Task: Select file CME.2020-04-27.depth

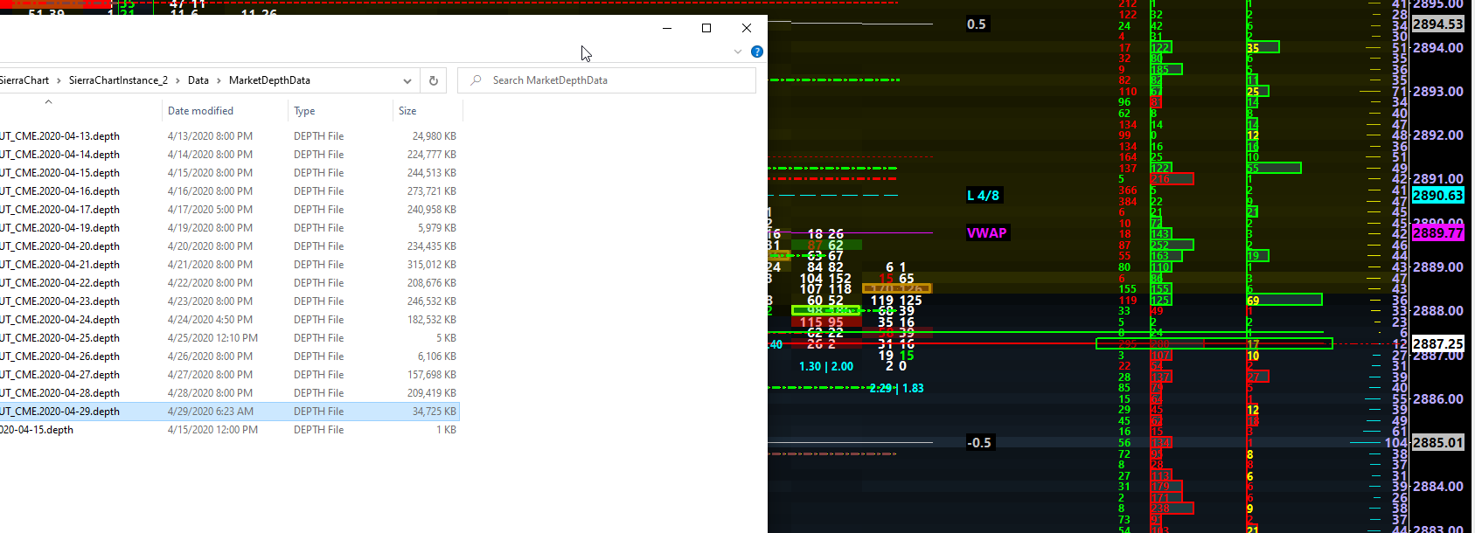Action: (x=60, y=375)
